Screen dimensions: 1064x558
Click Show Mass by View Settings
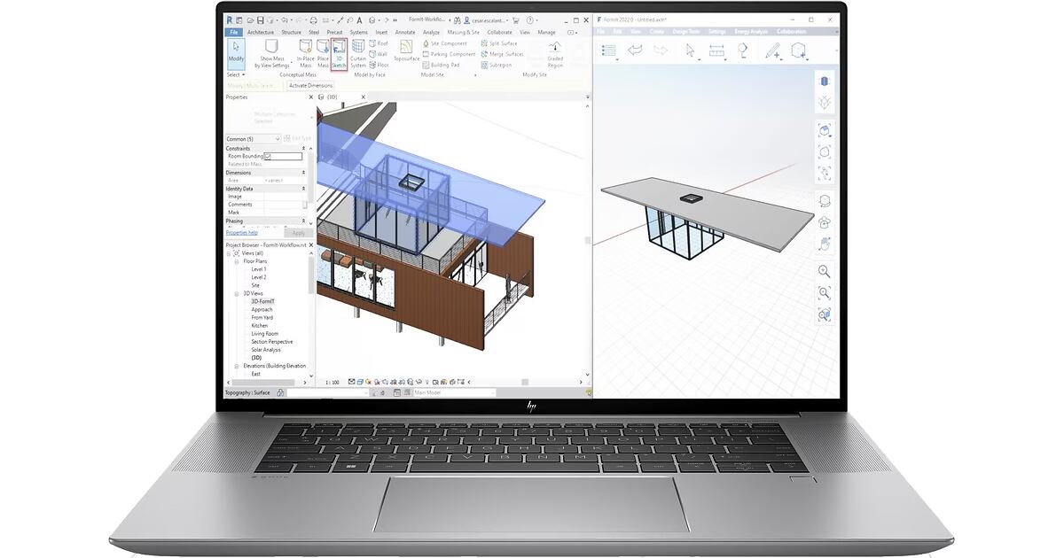pyautogui.click(x=272, y=53)
